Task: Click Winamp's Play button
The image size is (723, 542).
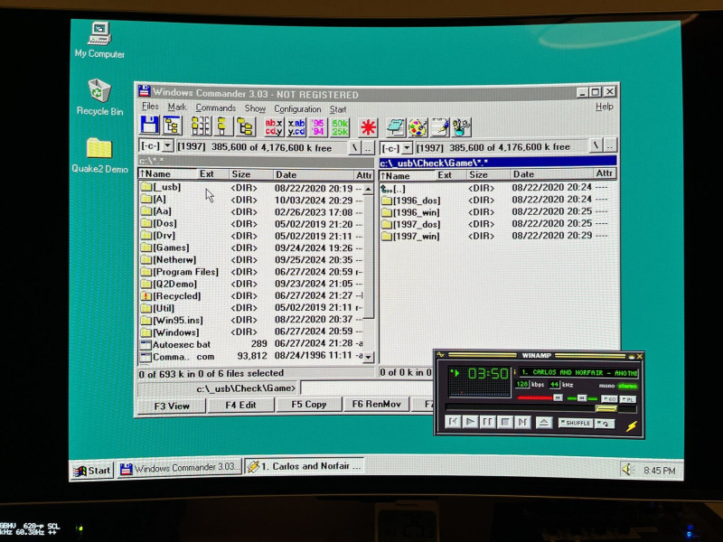Action: click(x=470, y=422)
